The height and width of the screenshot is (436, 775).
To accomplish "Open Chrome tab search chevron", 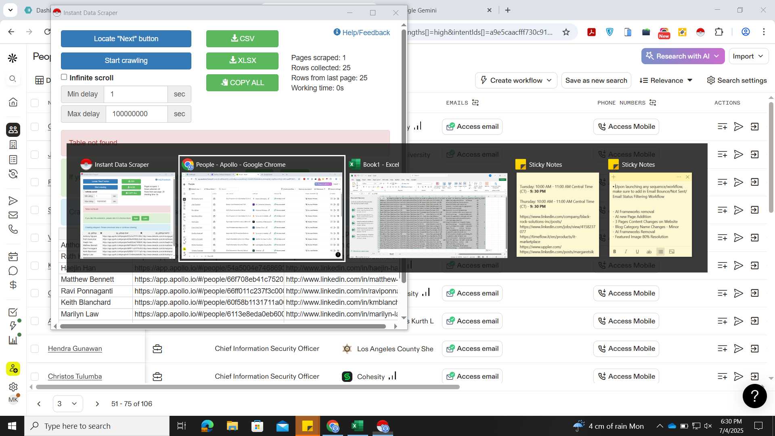I will pyautogui.click(x=10, y=10).
